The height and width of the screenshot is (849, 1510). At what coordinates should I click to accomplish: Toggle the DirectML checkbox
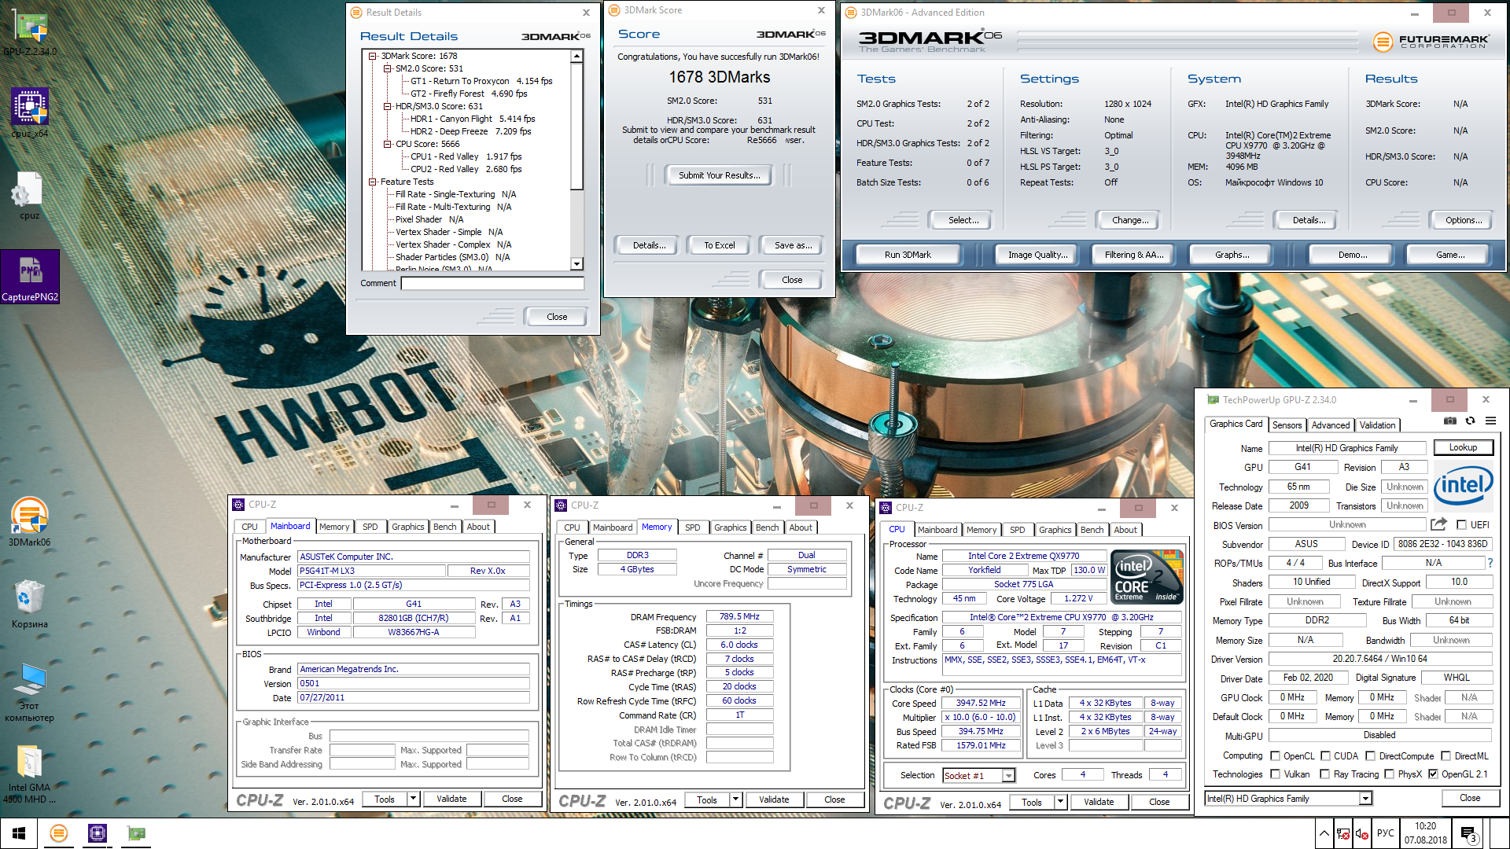[1446, 755]
